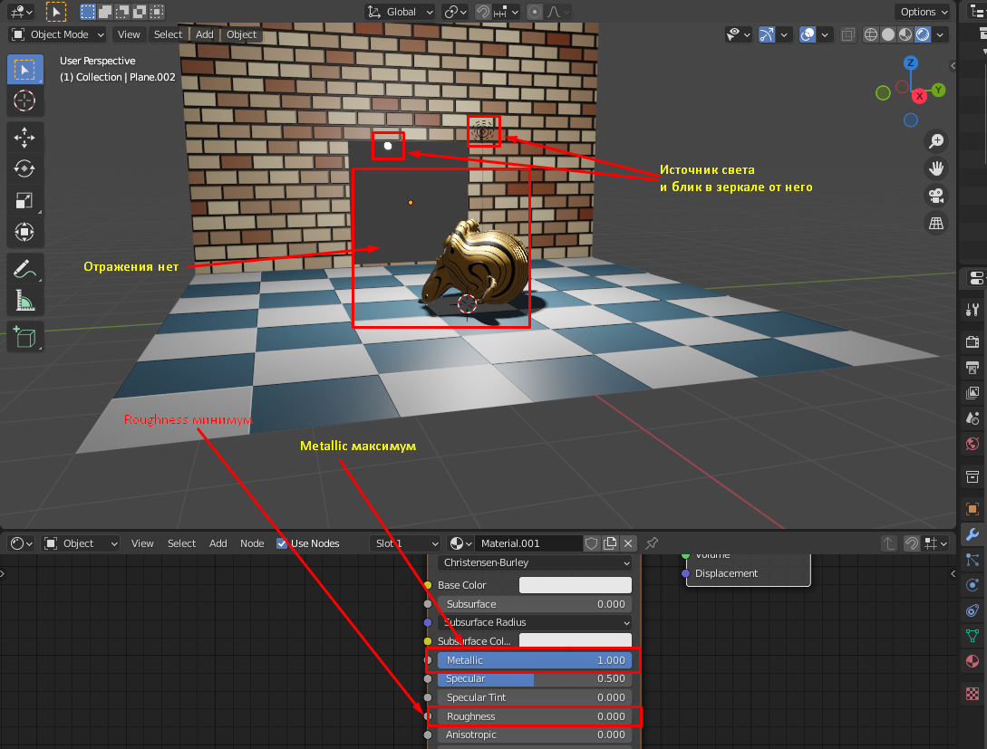The width and height of the screenshot is (987, 749).
Task: Open the View Layer properties tab
Action: pyautogui.click(x=972, y=393)
